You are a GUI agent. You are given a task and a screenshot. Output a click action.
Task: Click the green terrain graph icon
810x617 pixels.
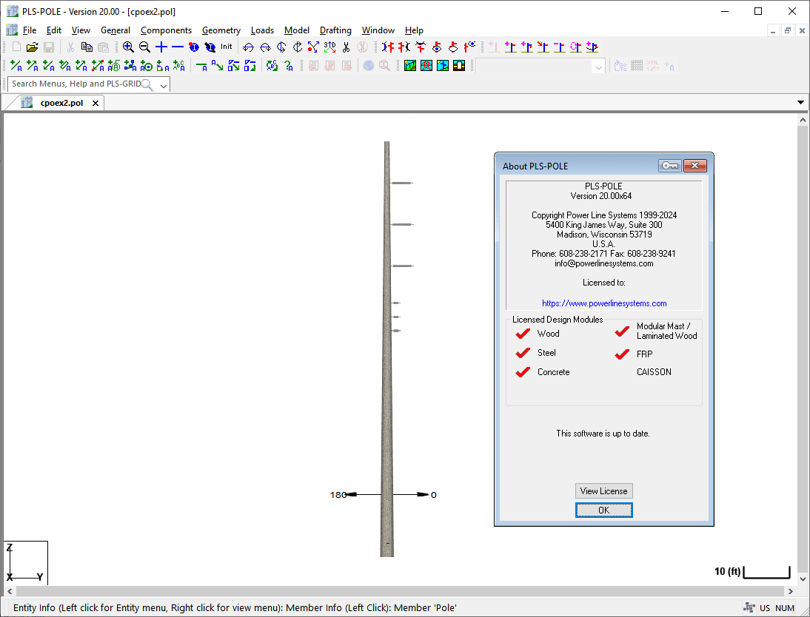[x=410, y=66]
